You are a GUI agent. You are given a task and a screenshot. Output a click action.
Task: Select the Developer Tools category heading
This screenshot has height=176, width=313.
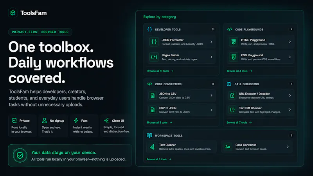point(168,30)
